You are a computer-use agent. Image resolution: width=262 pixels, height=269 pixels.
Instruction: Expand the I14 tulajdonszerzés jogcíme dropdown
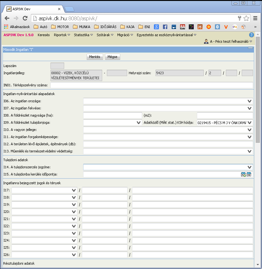pos(250,167)
